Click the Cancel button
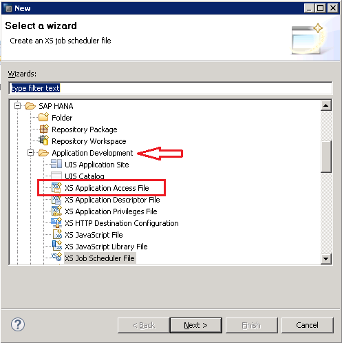 [x=307, y=325]
